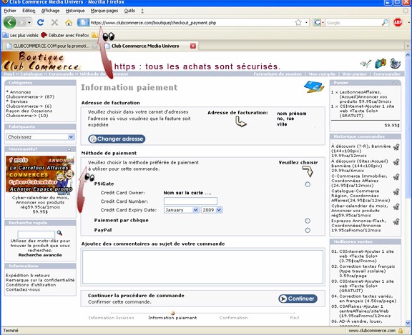Viewport: 412px width, 335px height.
Task: Click the site identity icon before URL
Action: [x=83, y=23]
